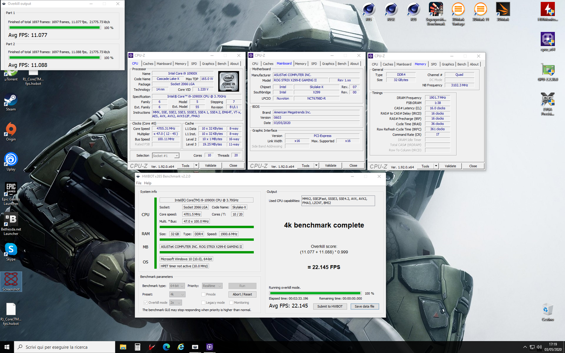
Task: Switch to Graphics tab in Mainboard CPU-Z window
Action: pos(328,64)
